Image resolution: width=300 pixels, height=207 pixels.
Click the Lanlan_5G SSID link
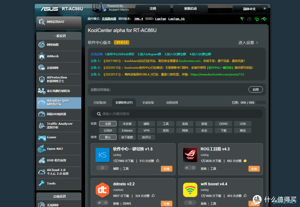pyautogui.click(x=176, y=19)
